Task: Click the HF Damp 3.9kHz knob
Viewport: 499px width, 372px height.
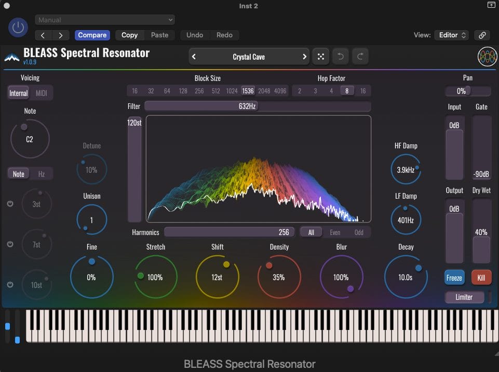Action: coord(406,170)
